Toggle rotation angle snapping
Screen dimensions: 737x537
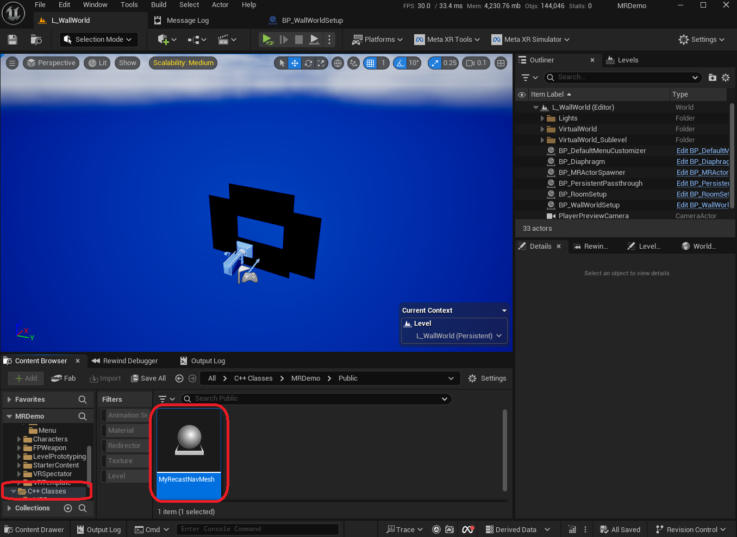pos(400,63)
